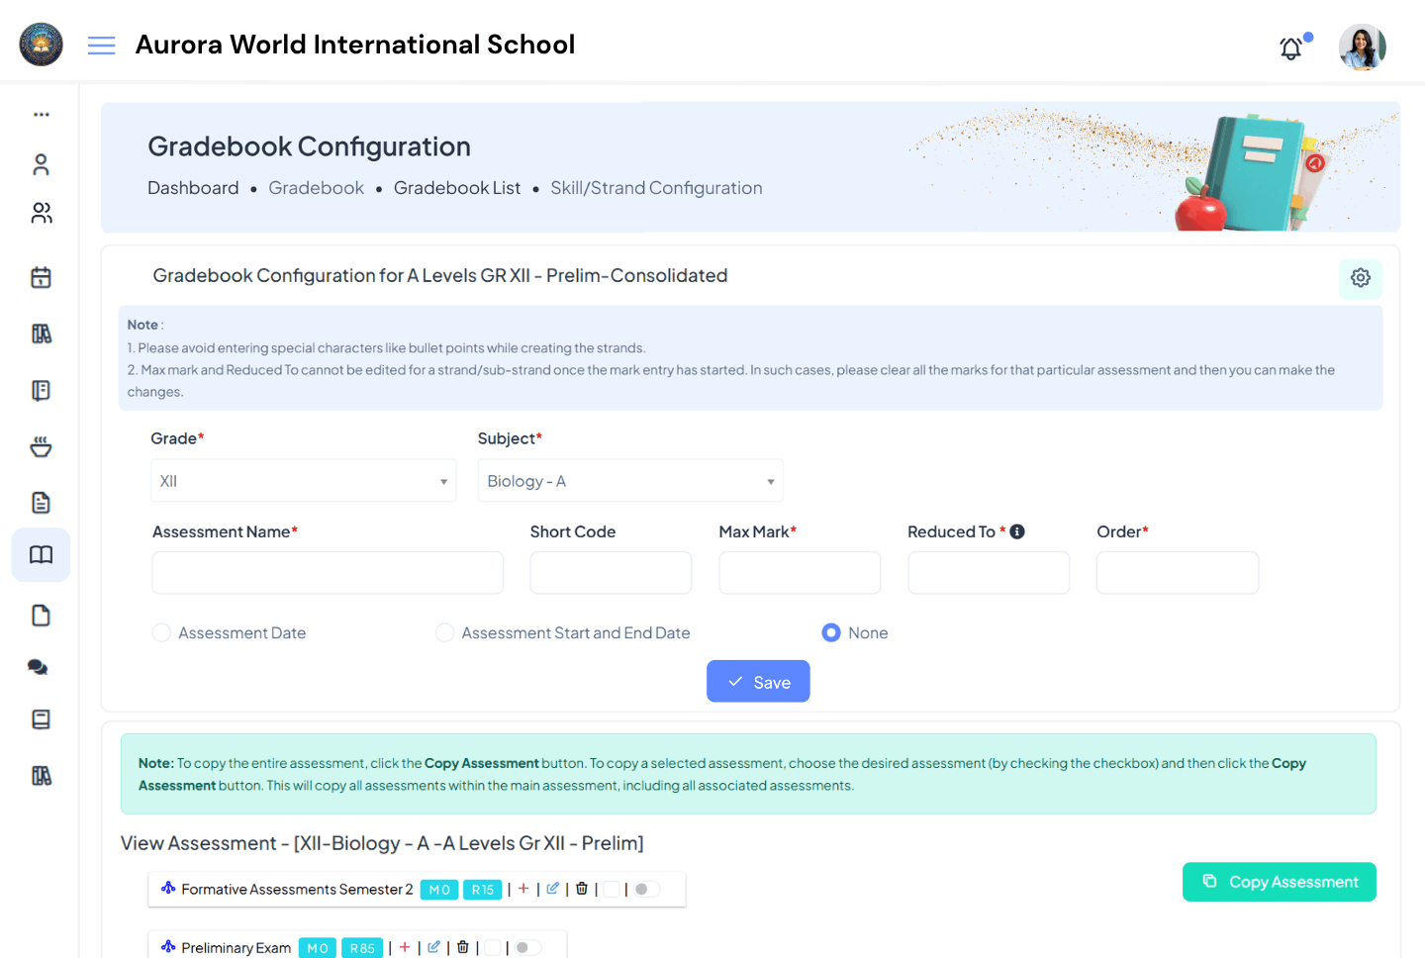Choose the Assessment Date radio option
Screen dimensions: 1425x958
click(161, 632)
